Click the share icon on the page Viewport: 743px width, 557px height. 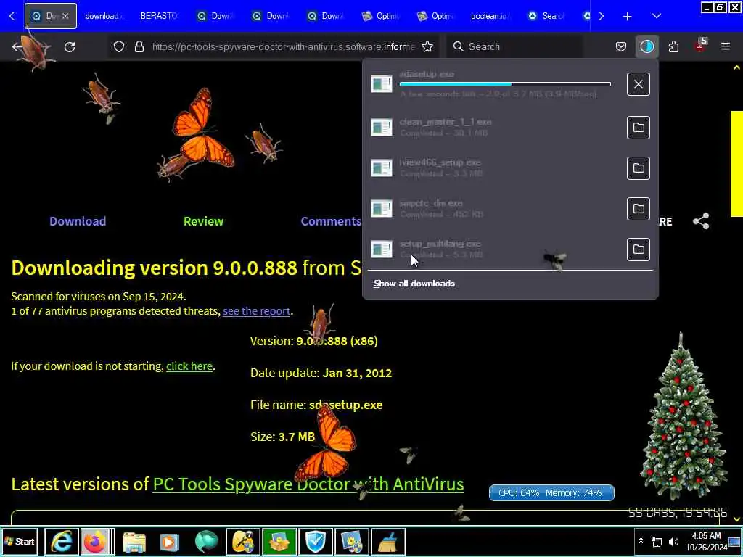coord(701,221)
